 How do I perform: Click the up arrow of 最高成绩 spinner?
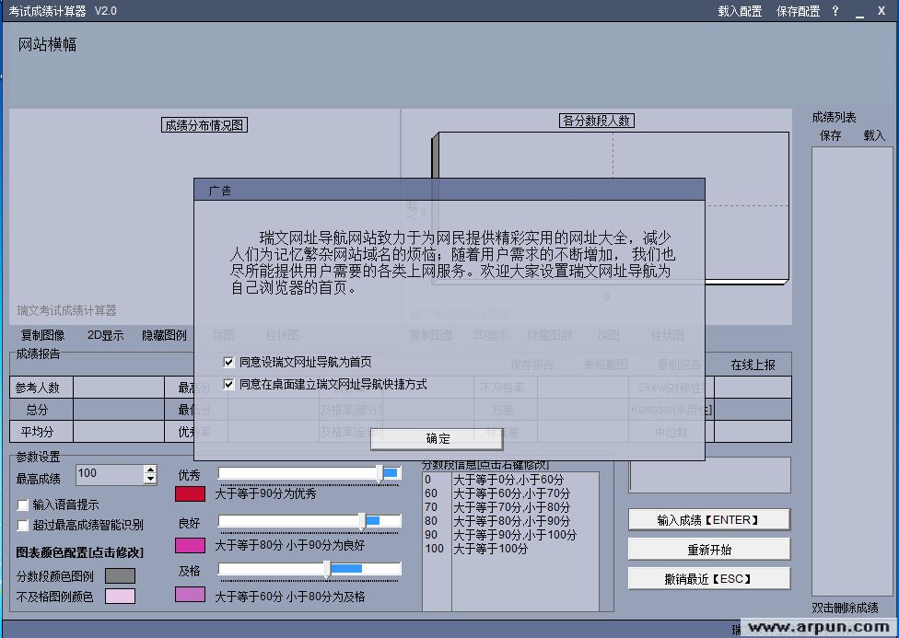(150, 470)
